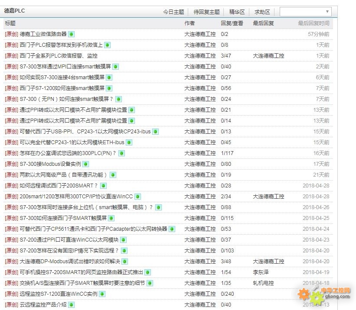Click the green icon after "S7-200怎样在没有固定IP情况下实现远程？"
The image size is (356, 310).
point(124,251)
